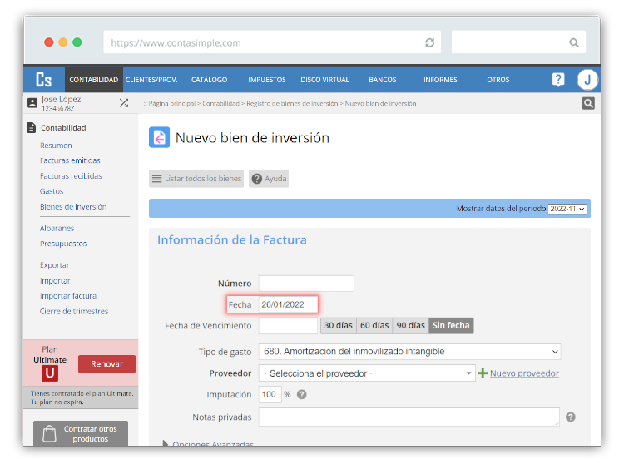The height and width of the screenshot is (459, 624).
Task: Click Exportar in sidebar
Action: coord(55,265)
